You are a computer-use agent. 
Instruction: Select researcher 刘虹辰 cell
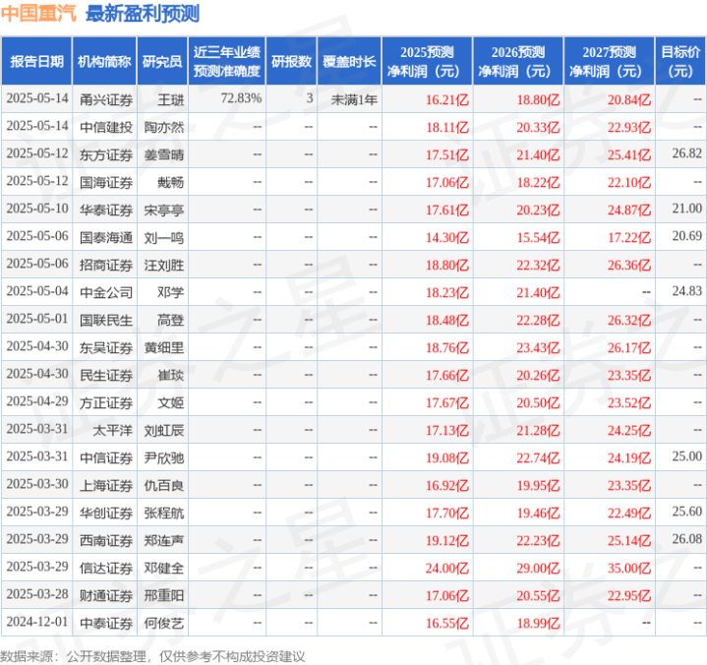pyautogui.click(x=163, y=430)
